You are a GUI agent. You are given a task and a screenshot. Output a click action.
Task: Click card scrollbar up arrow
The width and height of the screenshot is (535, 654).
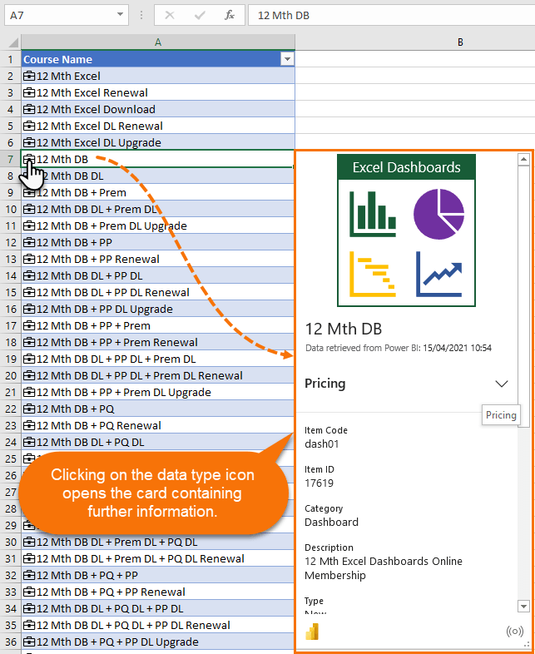tap(523, 159)
